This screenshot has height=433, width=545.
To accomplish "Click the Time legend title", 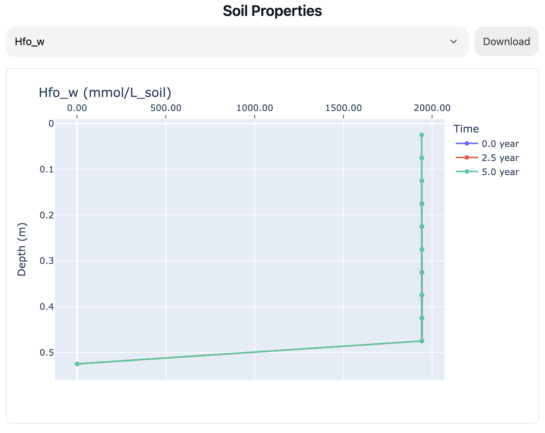I will click(466, 129).
